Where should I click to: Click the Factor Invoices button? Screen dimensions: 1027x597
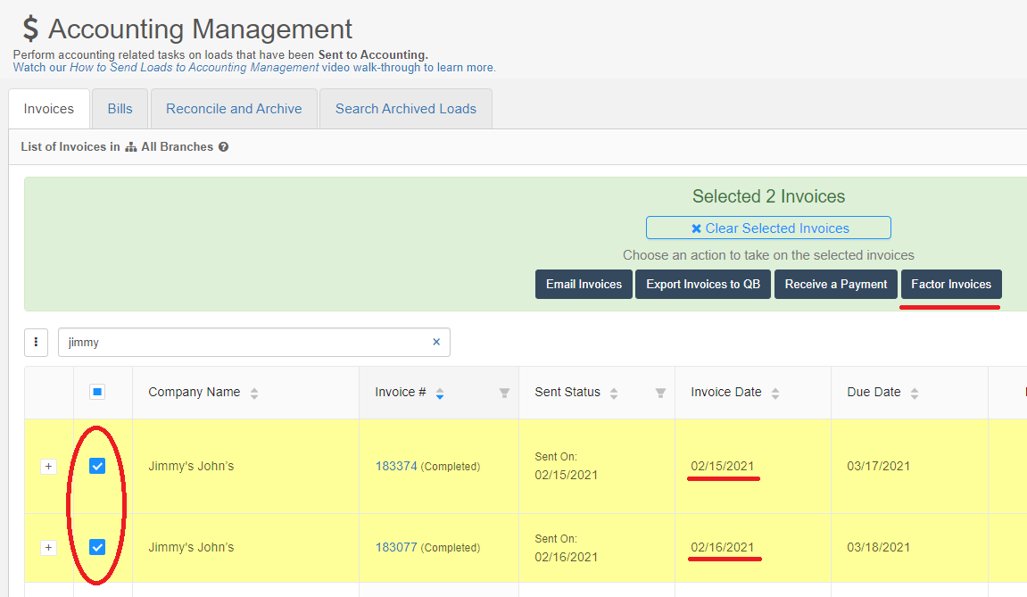pyautogui.click(x=951, y=285)
